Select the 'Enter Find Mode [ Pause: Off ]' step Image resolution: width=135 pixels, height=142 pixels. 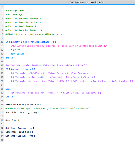(x=23, y=105)
